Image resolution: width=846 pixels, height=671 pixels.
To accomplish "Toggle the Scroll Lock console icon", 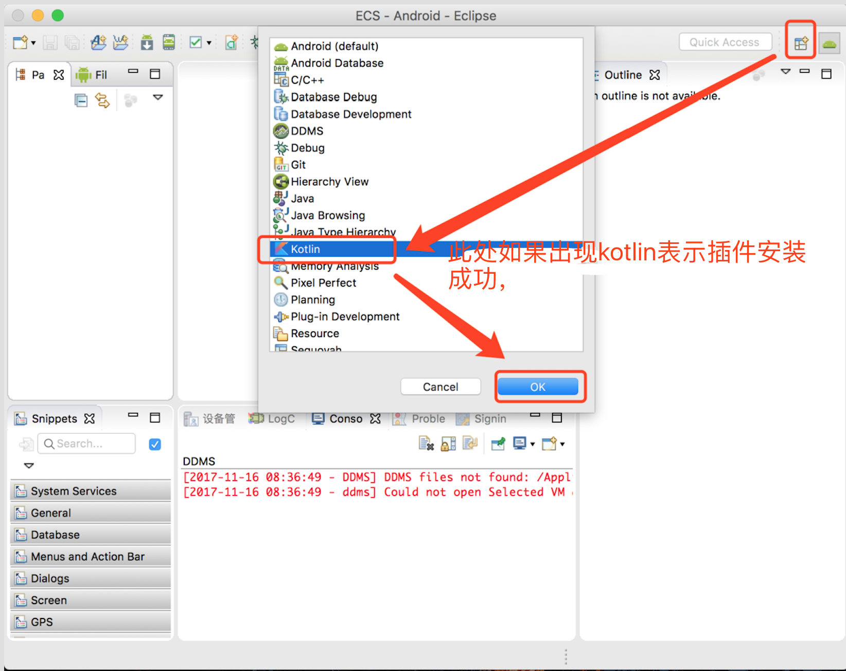I will [448, 444].
